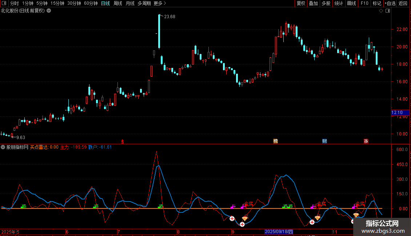This screenshot has height=236, width=411.
Task: Click the 散户: -61.61 indicator value
Action: [100, 147]
